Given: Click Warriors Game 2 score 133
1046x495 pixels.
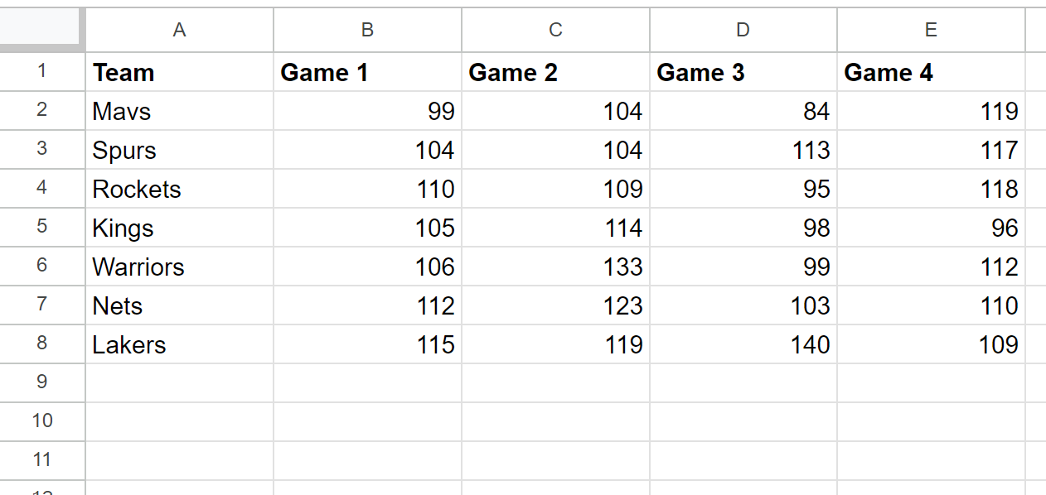Looking at the screenshot, I should [555, 267].
